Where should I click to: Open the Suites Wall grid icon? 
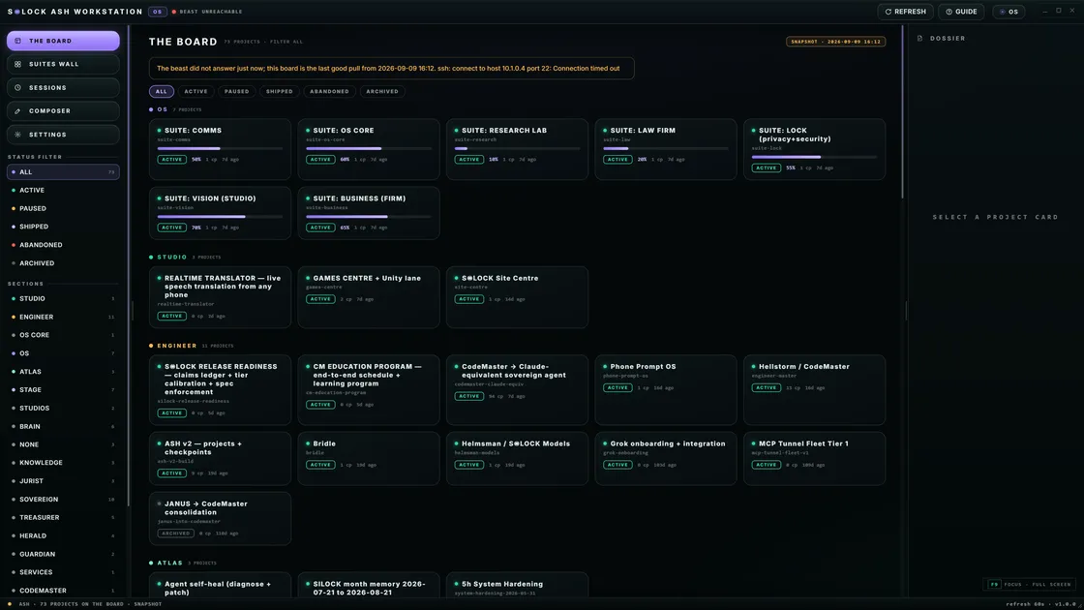pyautogui.click(x=18, y=64)
